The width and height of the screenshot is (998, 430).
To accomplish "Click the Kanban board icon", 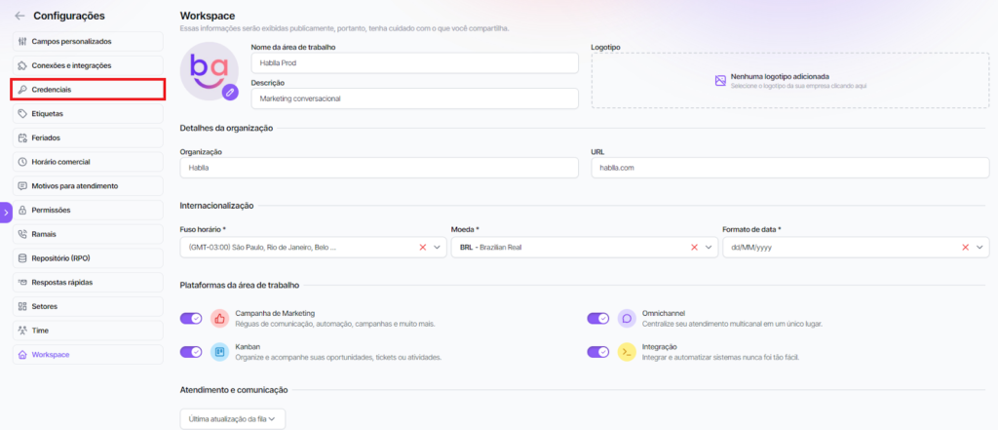I will tap(219, 352).
